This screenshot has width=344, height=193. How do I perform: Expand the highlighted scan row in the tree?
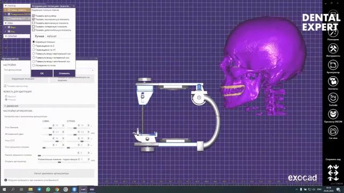coord(5,10)
